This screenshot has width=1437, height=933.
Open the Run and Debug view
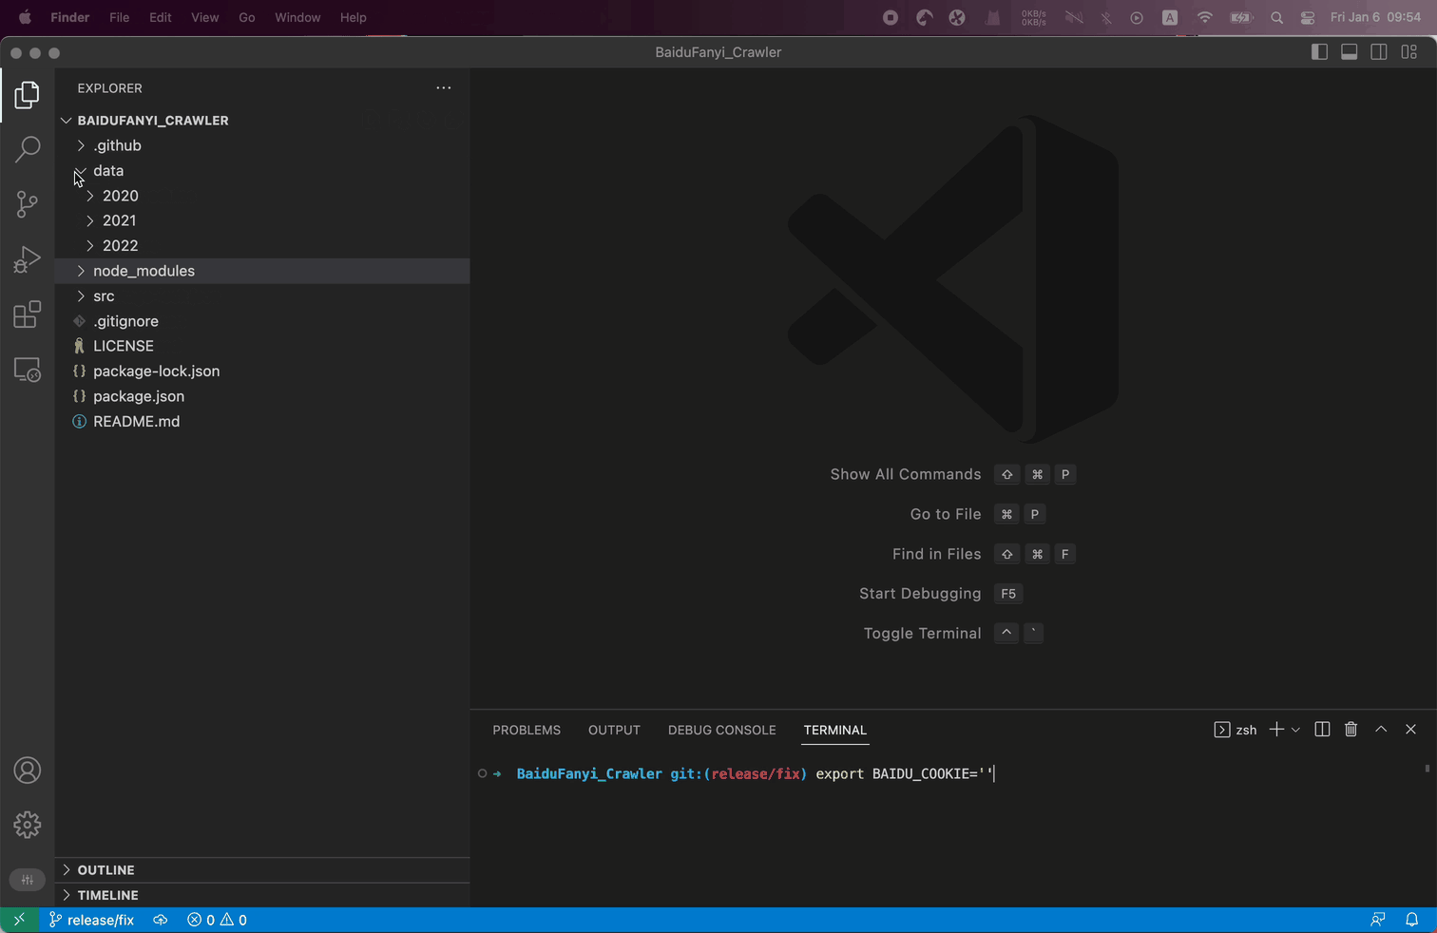click(x=28, y=259)
